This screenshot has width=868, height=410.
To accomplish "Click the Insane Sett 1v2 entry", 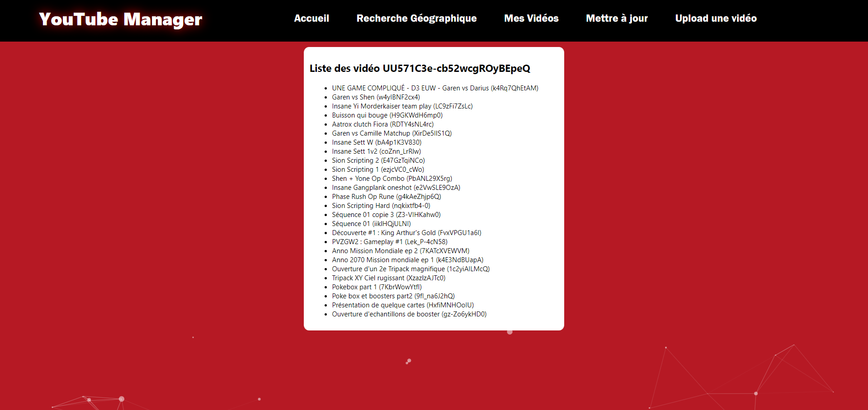I will pyautogui.click(x=376, y=151).
